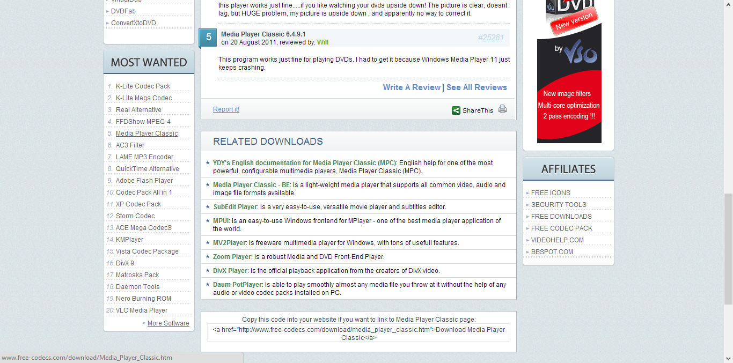Open K-Lite Mega Codec link
This screenshot has height=363, width=733.
(x=144, y=98)
